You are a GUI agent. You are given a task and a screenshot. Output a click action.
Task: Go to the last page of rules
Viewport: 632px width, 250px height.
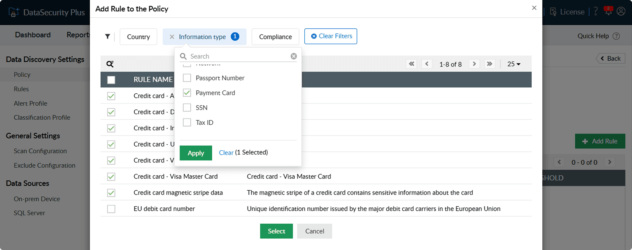pos(489,64)
